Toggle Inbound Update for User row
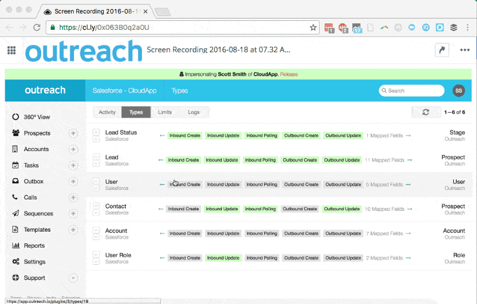Image resolution: width=477 pixels, height=304 pixels. [223, 185]
